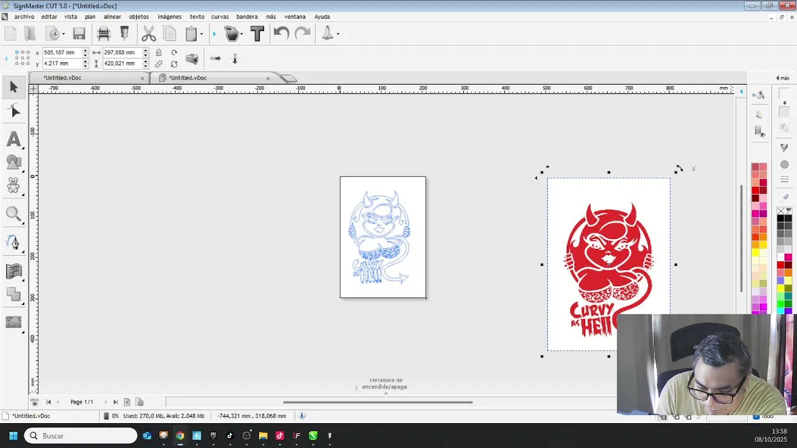Click the Send to cutter blade icon

click(x=125, y=34)
